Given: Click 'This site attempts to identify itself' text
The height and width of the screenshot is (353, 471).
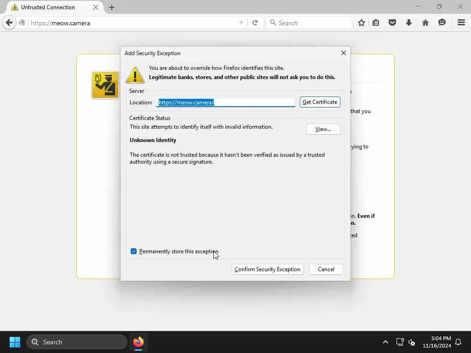Looking at the screenshot, I should [201, 127].
